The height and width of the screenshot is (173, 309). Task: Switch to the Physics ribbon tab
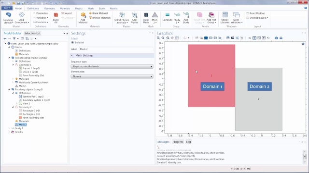coord(79,9)
